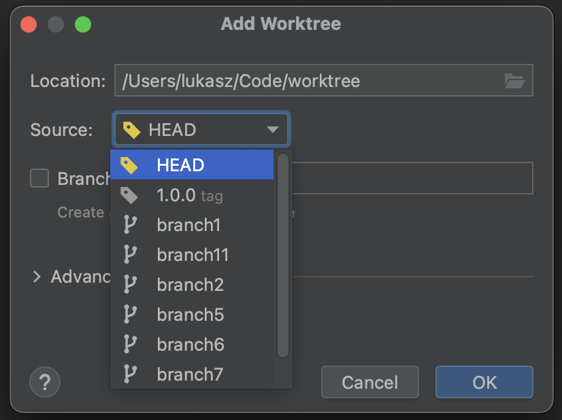Screen dimensions: 562x420
Task: Click inside the Location input field
Action: click(272, 80)
